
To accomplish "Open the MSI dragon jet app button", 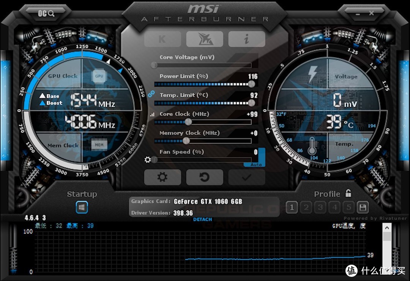I will pyautogui.click(x=205, y=39).
